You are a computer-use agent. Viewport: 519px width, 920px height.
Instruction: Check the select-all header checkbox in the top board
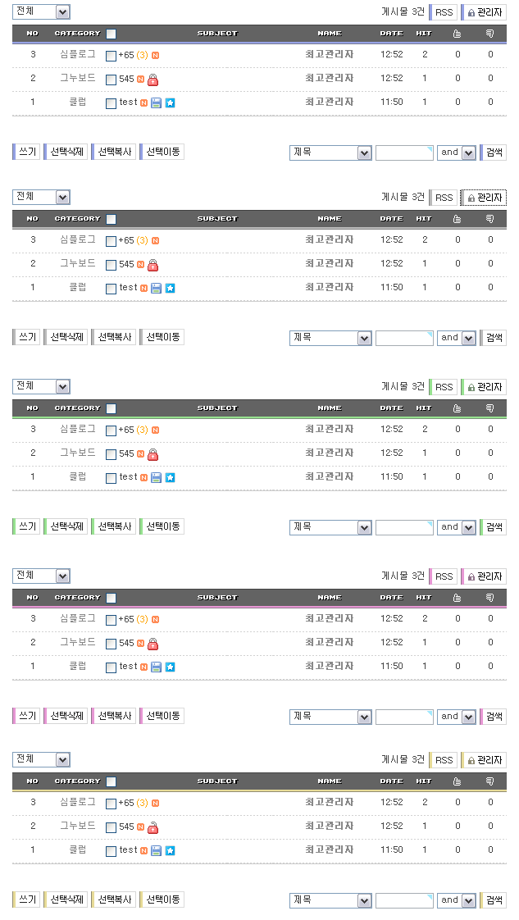[x=112, y=34]
